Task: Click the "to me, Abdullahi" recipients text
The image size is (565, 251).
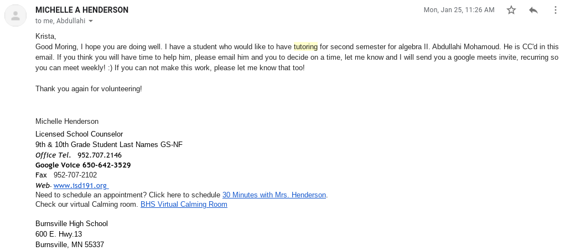Action: 61,21
